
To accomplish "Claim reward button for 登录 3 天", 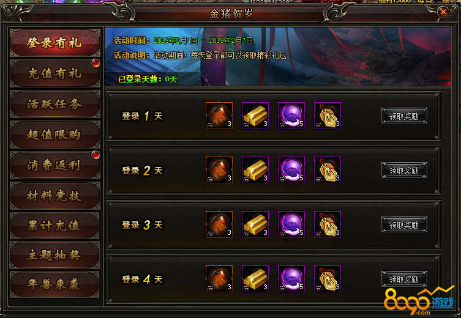I will pyautogui.click(x=404, y=224).
